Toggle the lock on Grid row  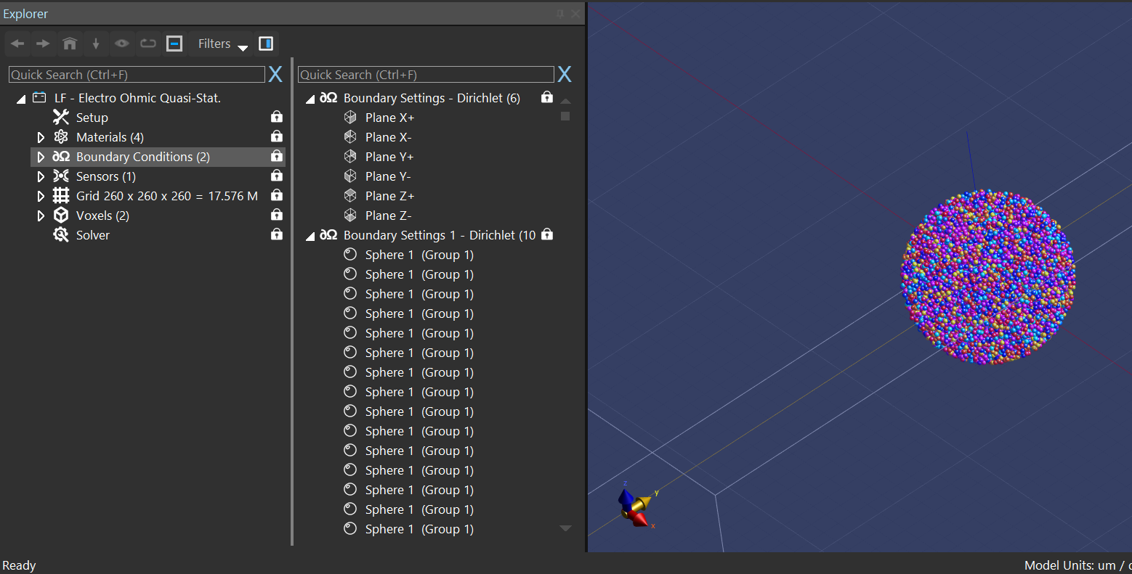tap(276, 194)
